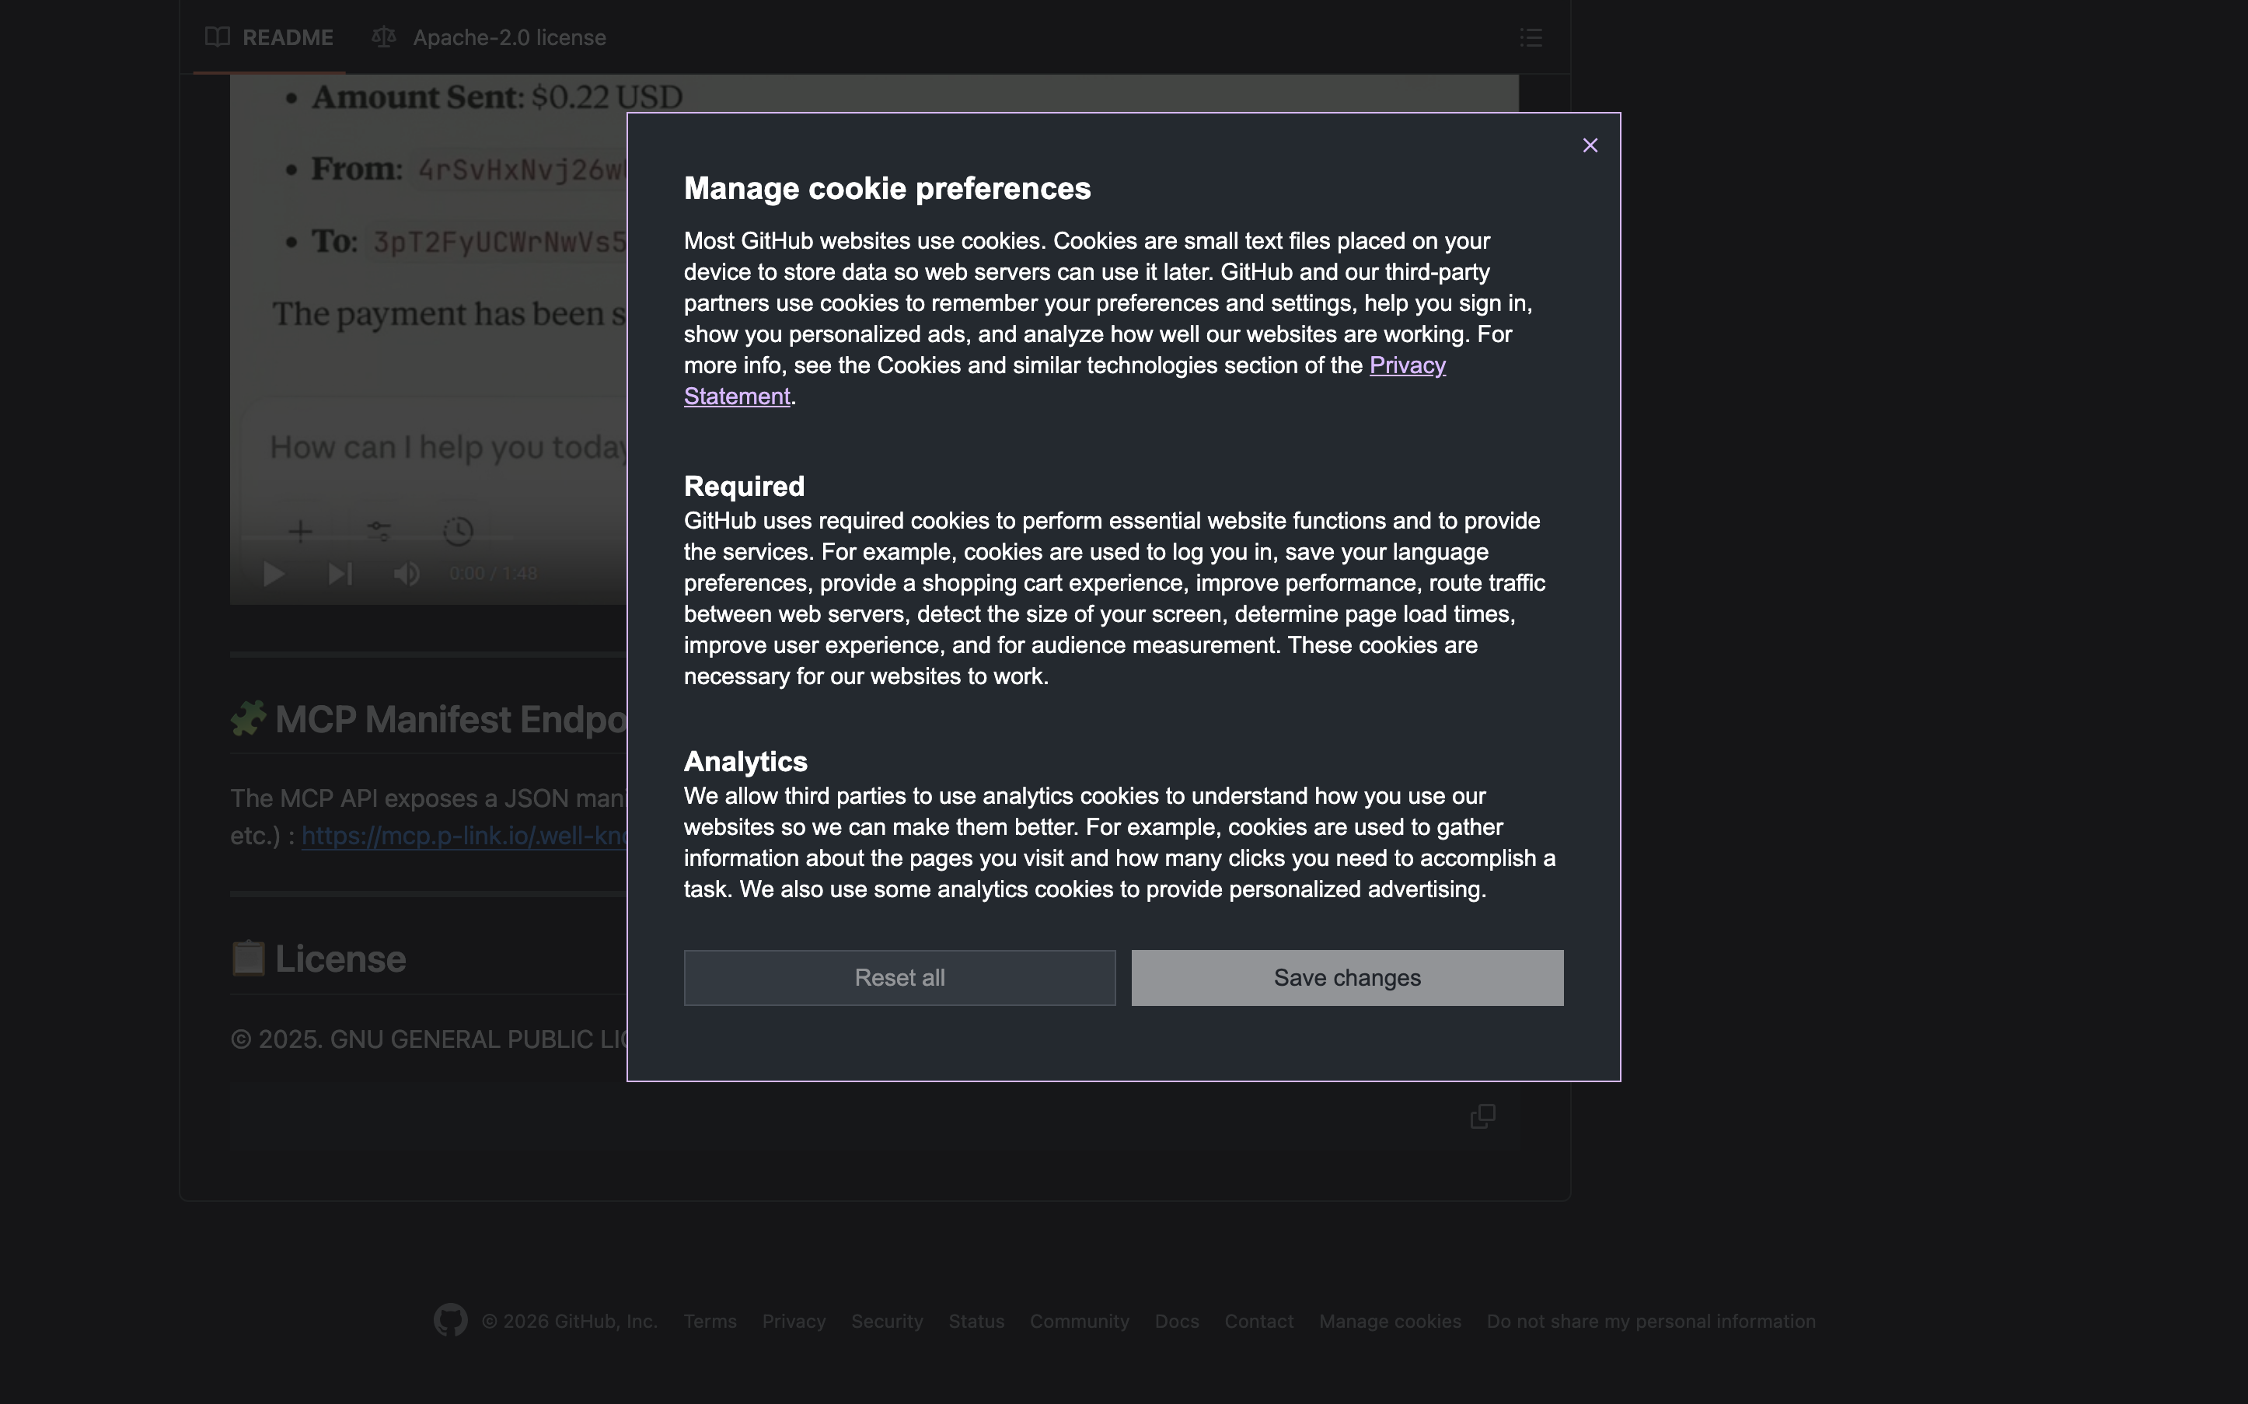Click the Reset all button
Image resolution: width=2248 pixels, height=1404 pixels.
click(899, 978)
